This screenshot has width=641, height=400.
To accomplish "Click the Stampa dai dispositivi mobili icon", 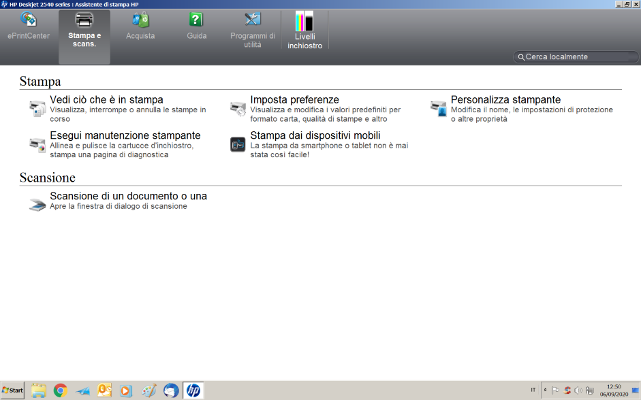I will tap(238, 144).
